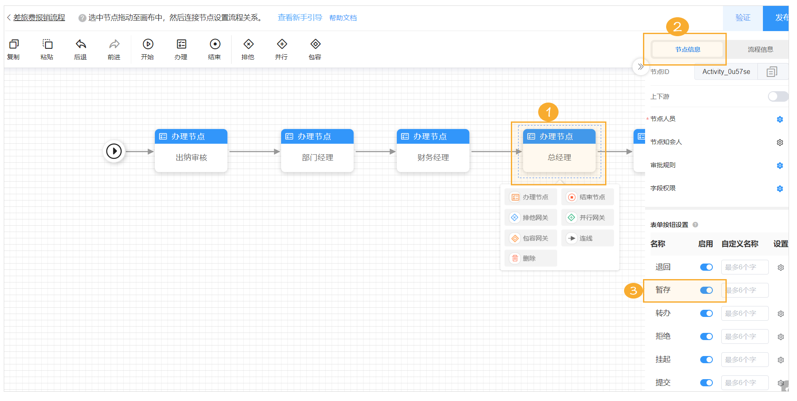This screenshot has height=401, width=797.
Task: Click the 后退 (undo) arrow icon
Action: [x=80, y=45]
